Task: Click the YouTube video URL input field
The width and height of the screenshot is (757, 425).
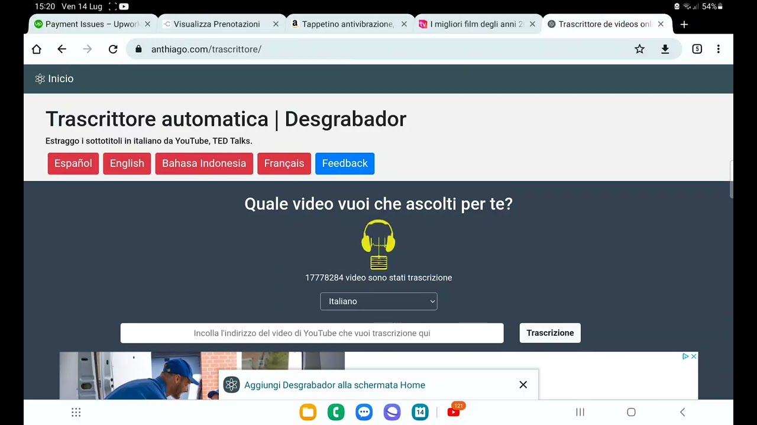Action: pyautogui.click(x=312, y=333)
